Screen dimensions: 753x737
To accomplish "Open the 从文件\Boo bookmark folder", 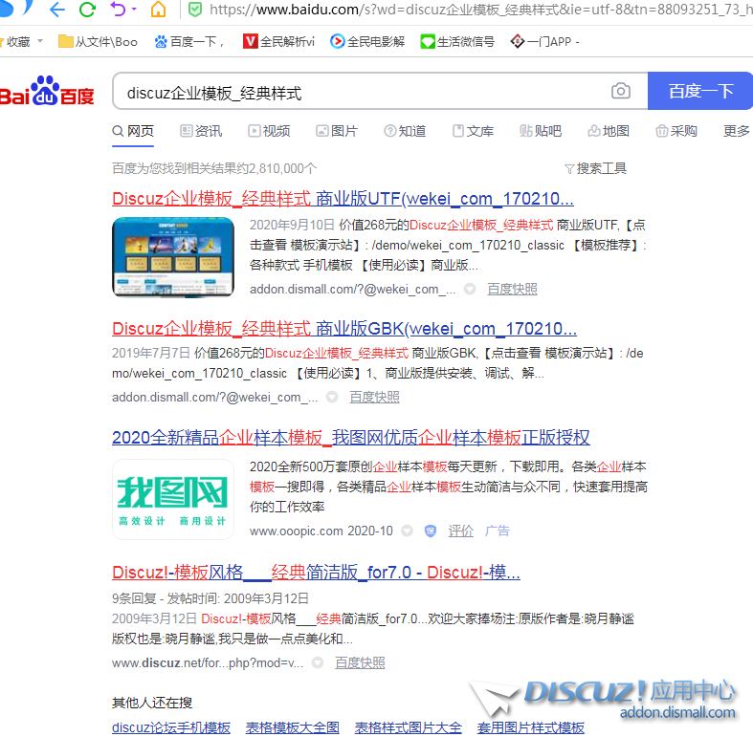I will coord(98,42).
